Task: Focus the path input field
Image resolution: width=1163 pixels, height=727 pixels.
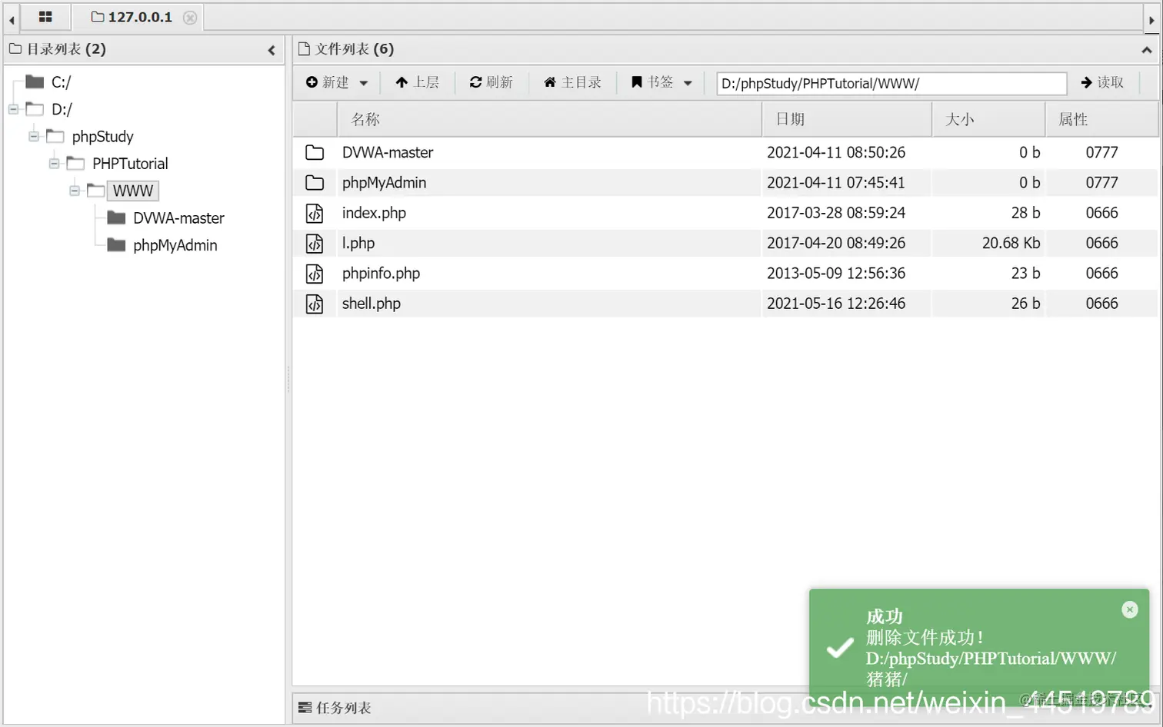Action: [x=891, y=83]
